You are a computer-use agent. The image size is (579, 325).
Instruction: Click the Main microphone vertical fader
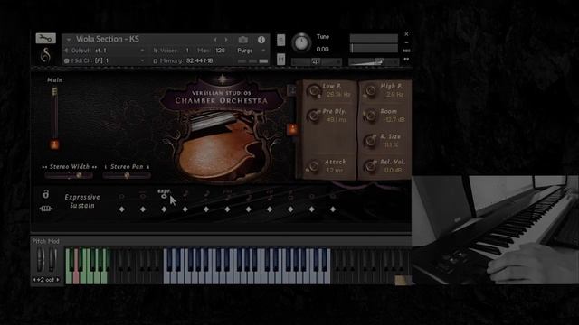(x=54, y=112)
